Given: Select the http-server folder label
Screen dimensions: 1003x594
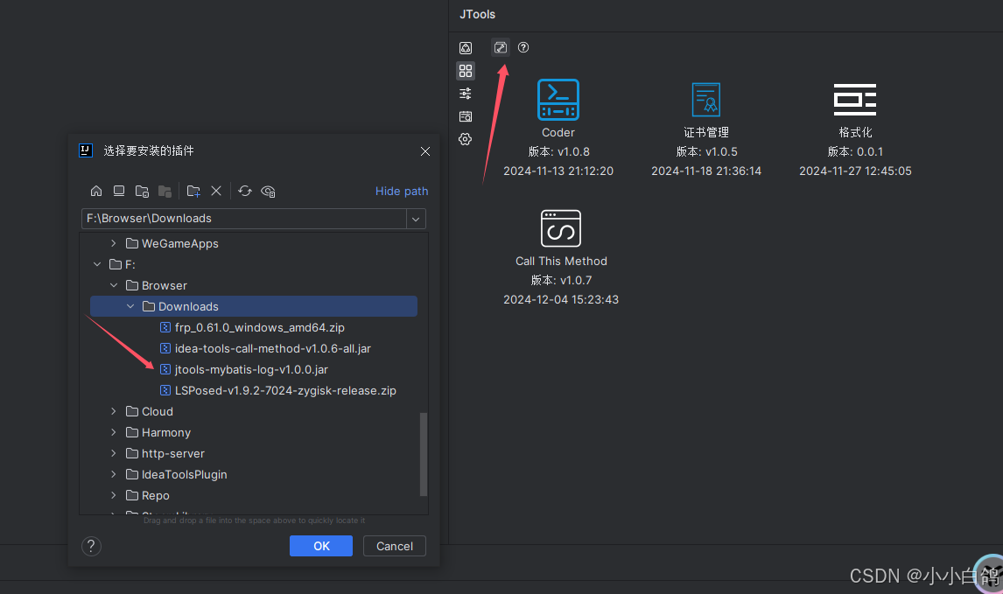Looking at the screenshot, I should (x=172, y=453).
